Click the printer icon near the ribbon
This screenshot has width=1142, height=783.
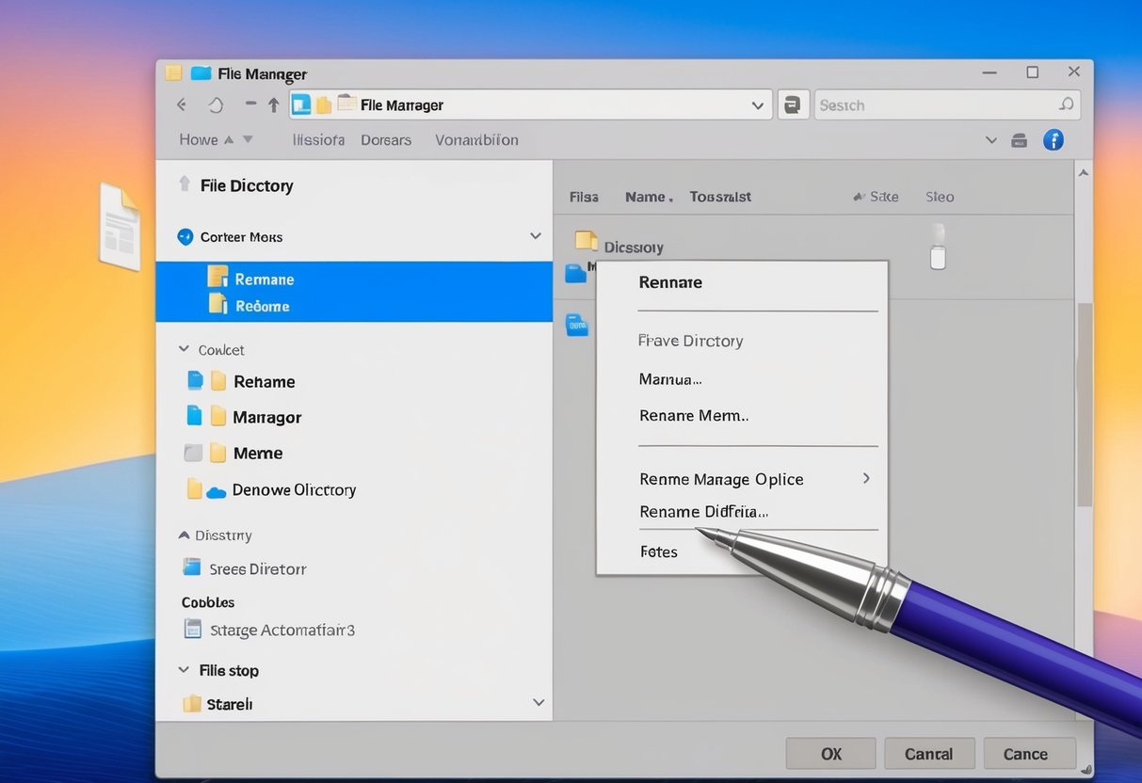pos(1019,139)
